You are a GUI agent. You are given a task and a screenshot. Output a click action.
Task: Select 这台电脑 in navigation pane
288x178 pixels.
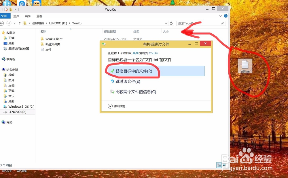pyautogui.click(x=10, y=69)
